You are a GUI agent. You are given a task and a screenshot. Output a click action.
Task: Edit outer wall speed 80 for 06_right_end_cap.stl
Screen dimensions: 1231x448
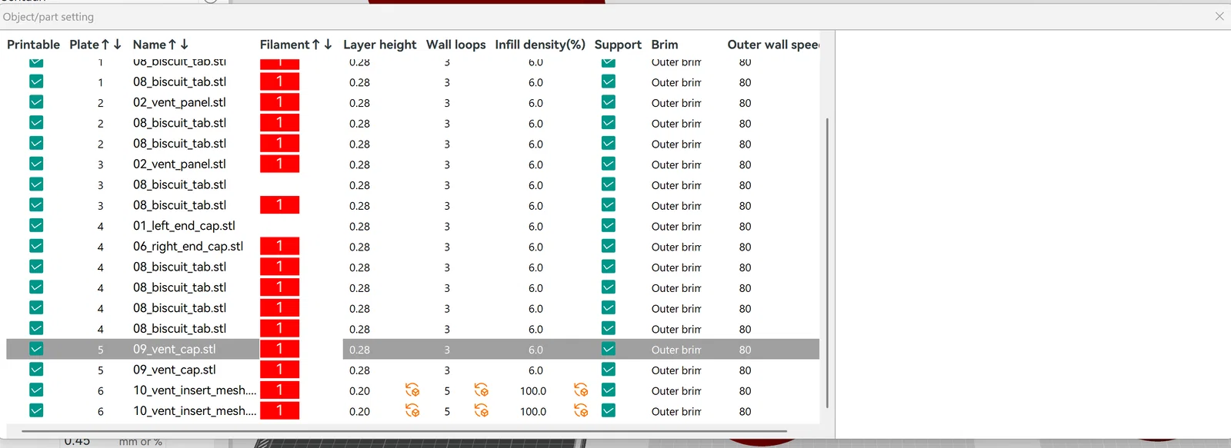745,247
